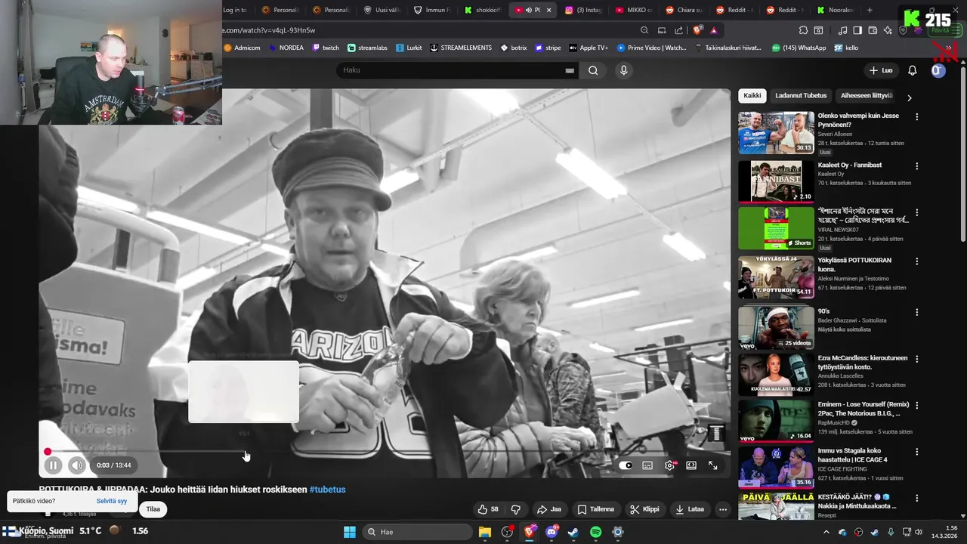Open a new browser tab
This screenshot has height=544, width=967.
pos(870,10)
